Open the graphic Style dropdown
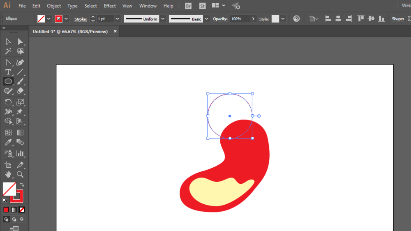 coord(283,19)
